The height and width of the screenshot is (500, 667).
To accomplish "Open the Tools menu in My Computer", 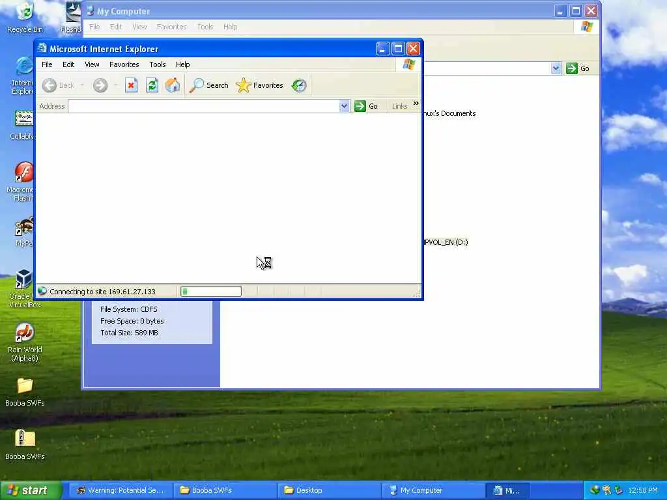I will [205, 27].
